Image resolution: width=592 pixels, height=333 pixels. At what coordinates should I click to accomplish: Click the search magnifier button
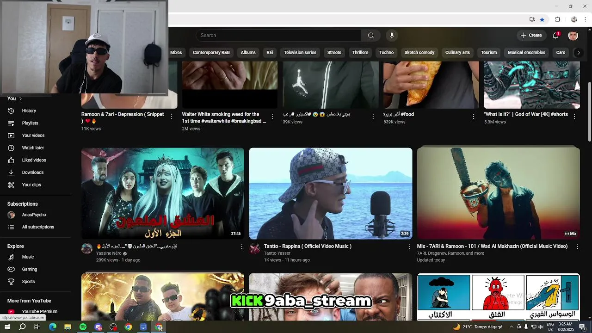click(370, 35)
